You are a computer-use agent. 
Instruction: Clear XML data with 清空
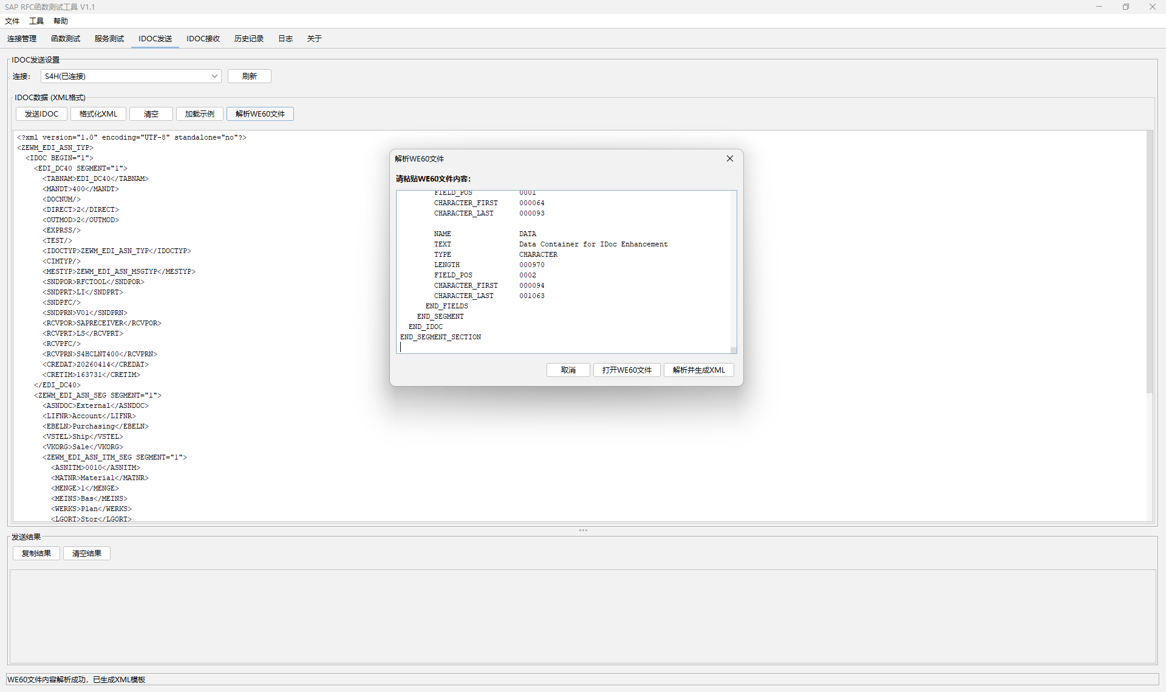(151, 114)
